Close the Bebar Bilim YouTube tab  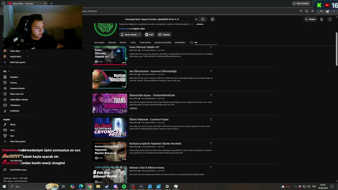coord(45,4)
